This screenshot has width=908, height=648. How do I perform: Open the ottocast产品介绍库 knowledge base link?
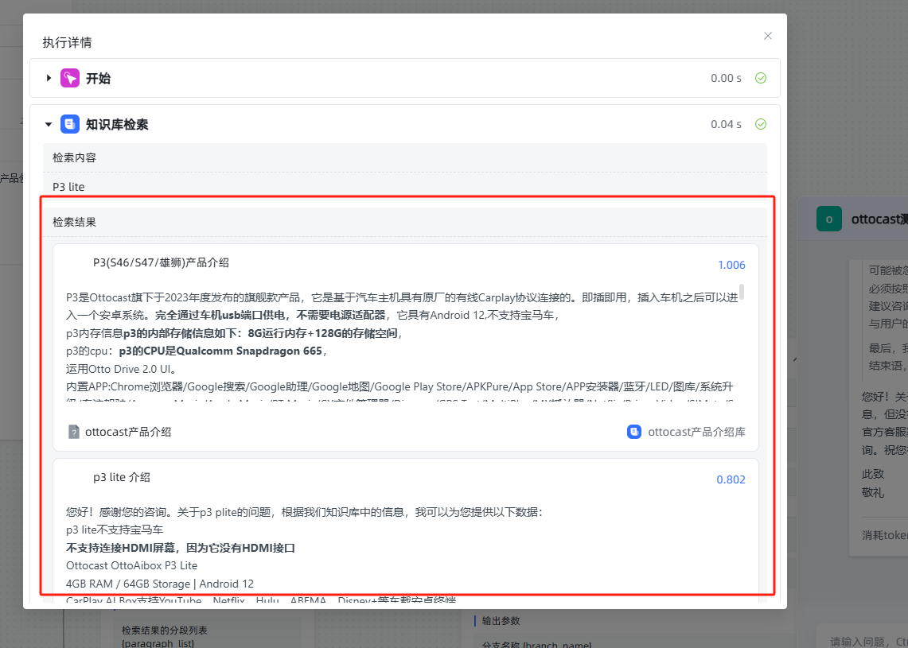pyautogui.click(x=696, y=432)
